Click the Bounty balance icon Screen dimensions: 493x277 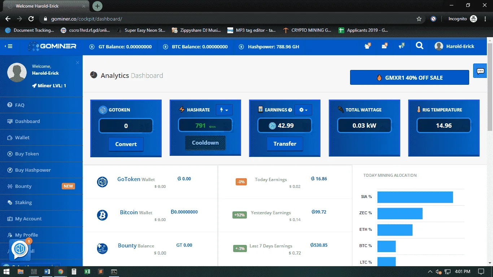[x=102, y=249]
